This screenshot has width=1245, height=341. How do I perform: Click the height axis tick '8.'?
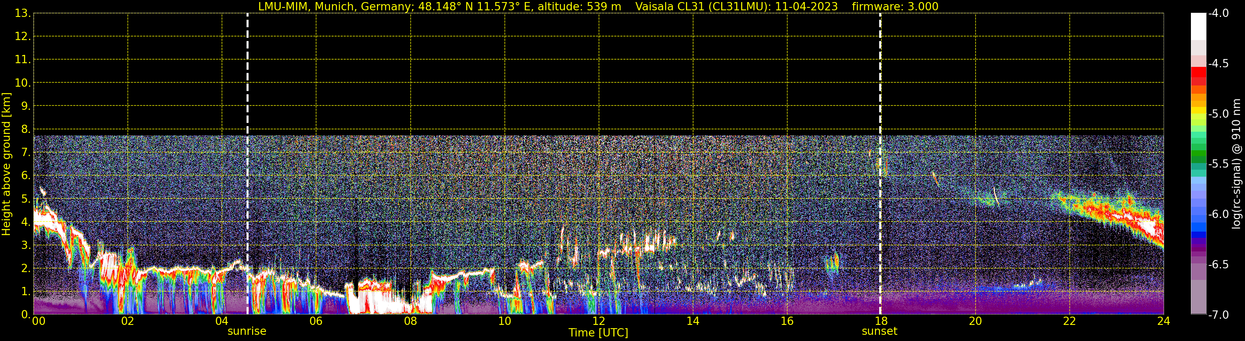[x=26, y=130]
